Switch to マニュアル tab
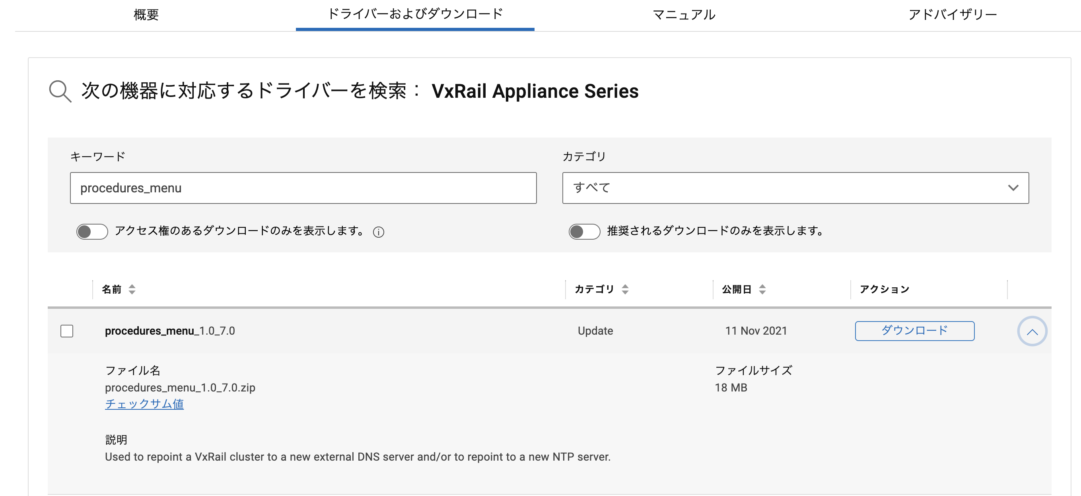 click(x=684, y=15)
